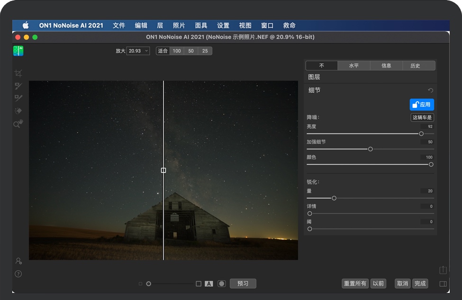Click the help question mark icon
Viewport: 462px width, 300px height.
(18, 274)
